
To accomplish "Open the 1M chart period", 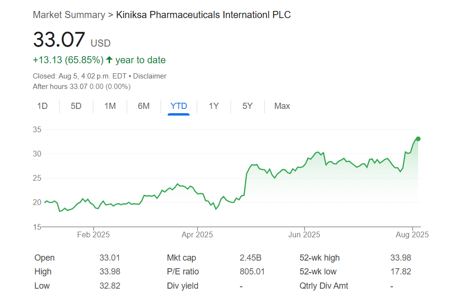I will click(110, 106).
